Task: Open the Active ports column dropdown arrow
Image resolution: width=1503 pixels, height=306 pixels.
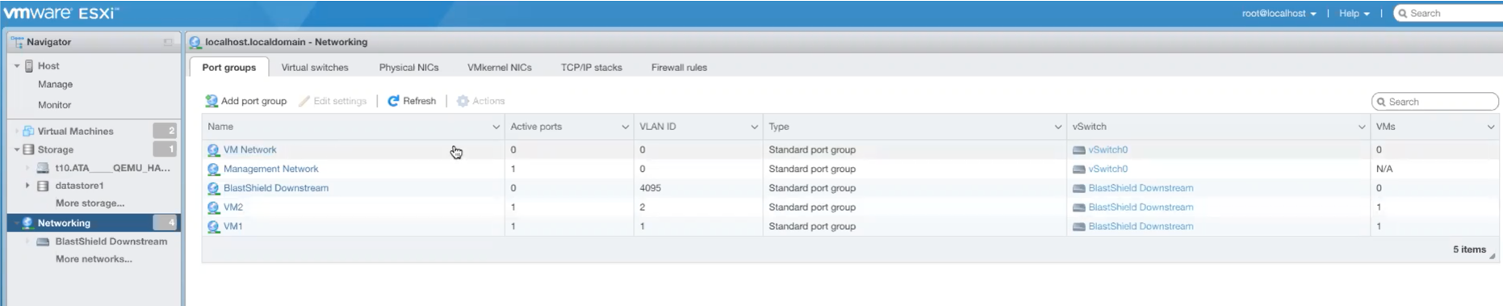Action: pyautogui.click(x=626, y=127)
